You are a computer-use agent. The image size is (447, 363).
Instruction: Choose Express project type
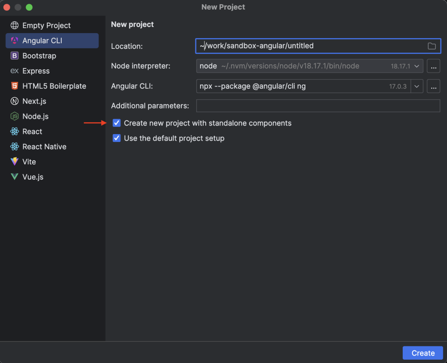[x=52, y=71]
